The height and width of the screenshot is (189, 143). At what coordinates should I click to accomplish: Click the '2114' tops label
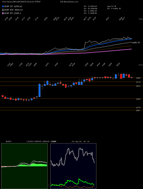(37, 19)
